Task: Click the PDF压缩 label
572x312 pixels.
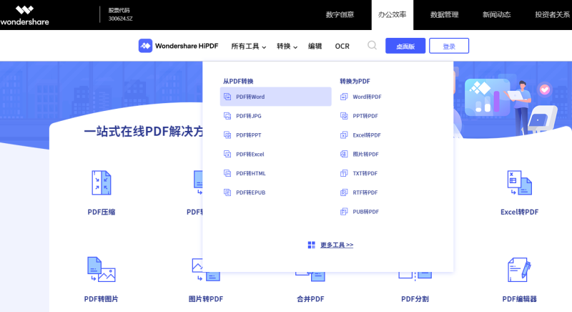Action: point(102,212)
